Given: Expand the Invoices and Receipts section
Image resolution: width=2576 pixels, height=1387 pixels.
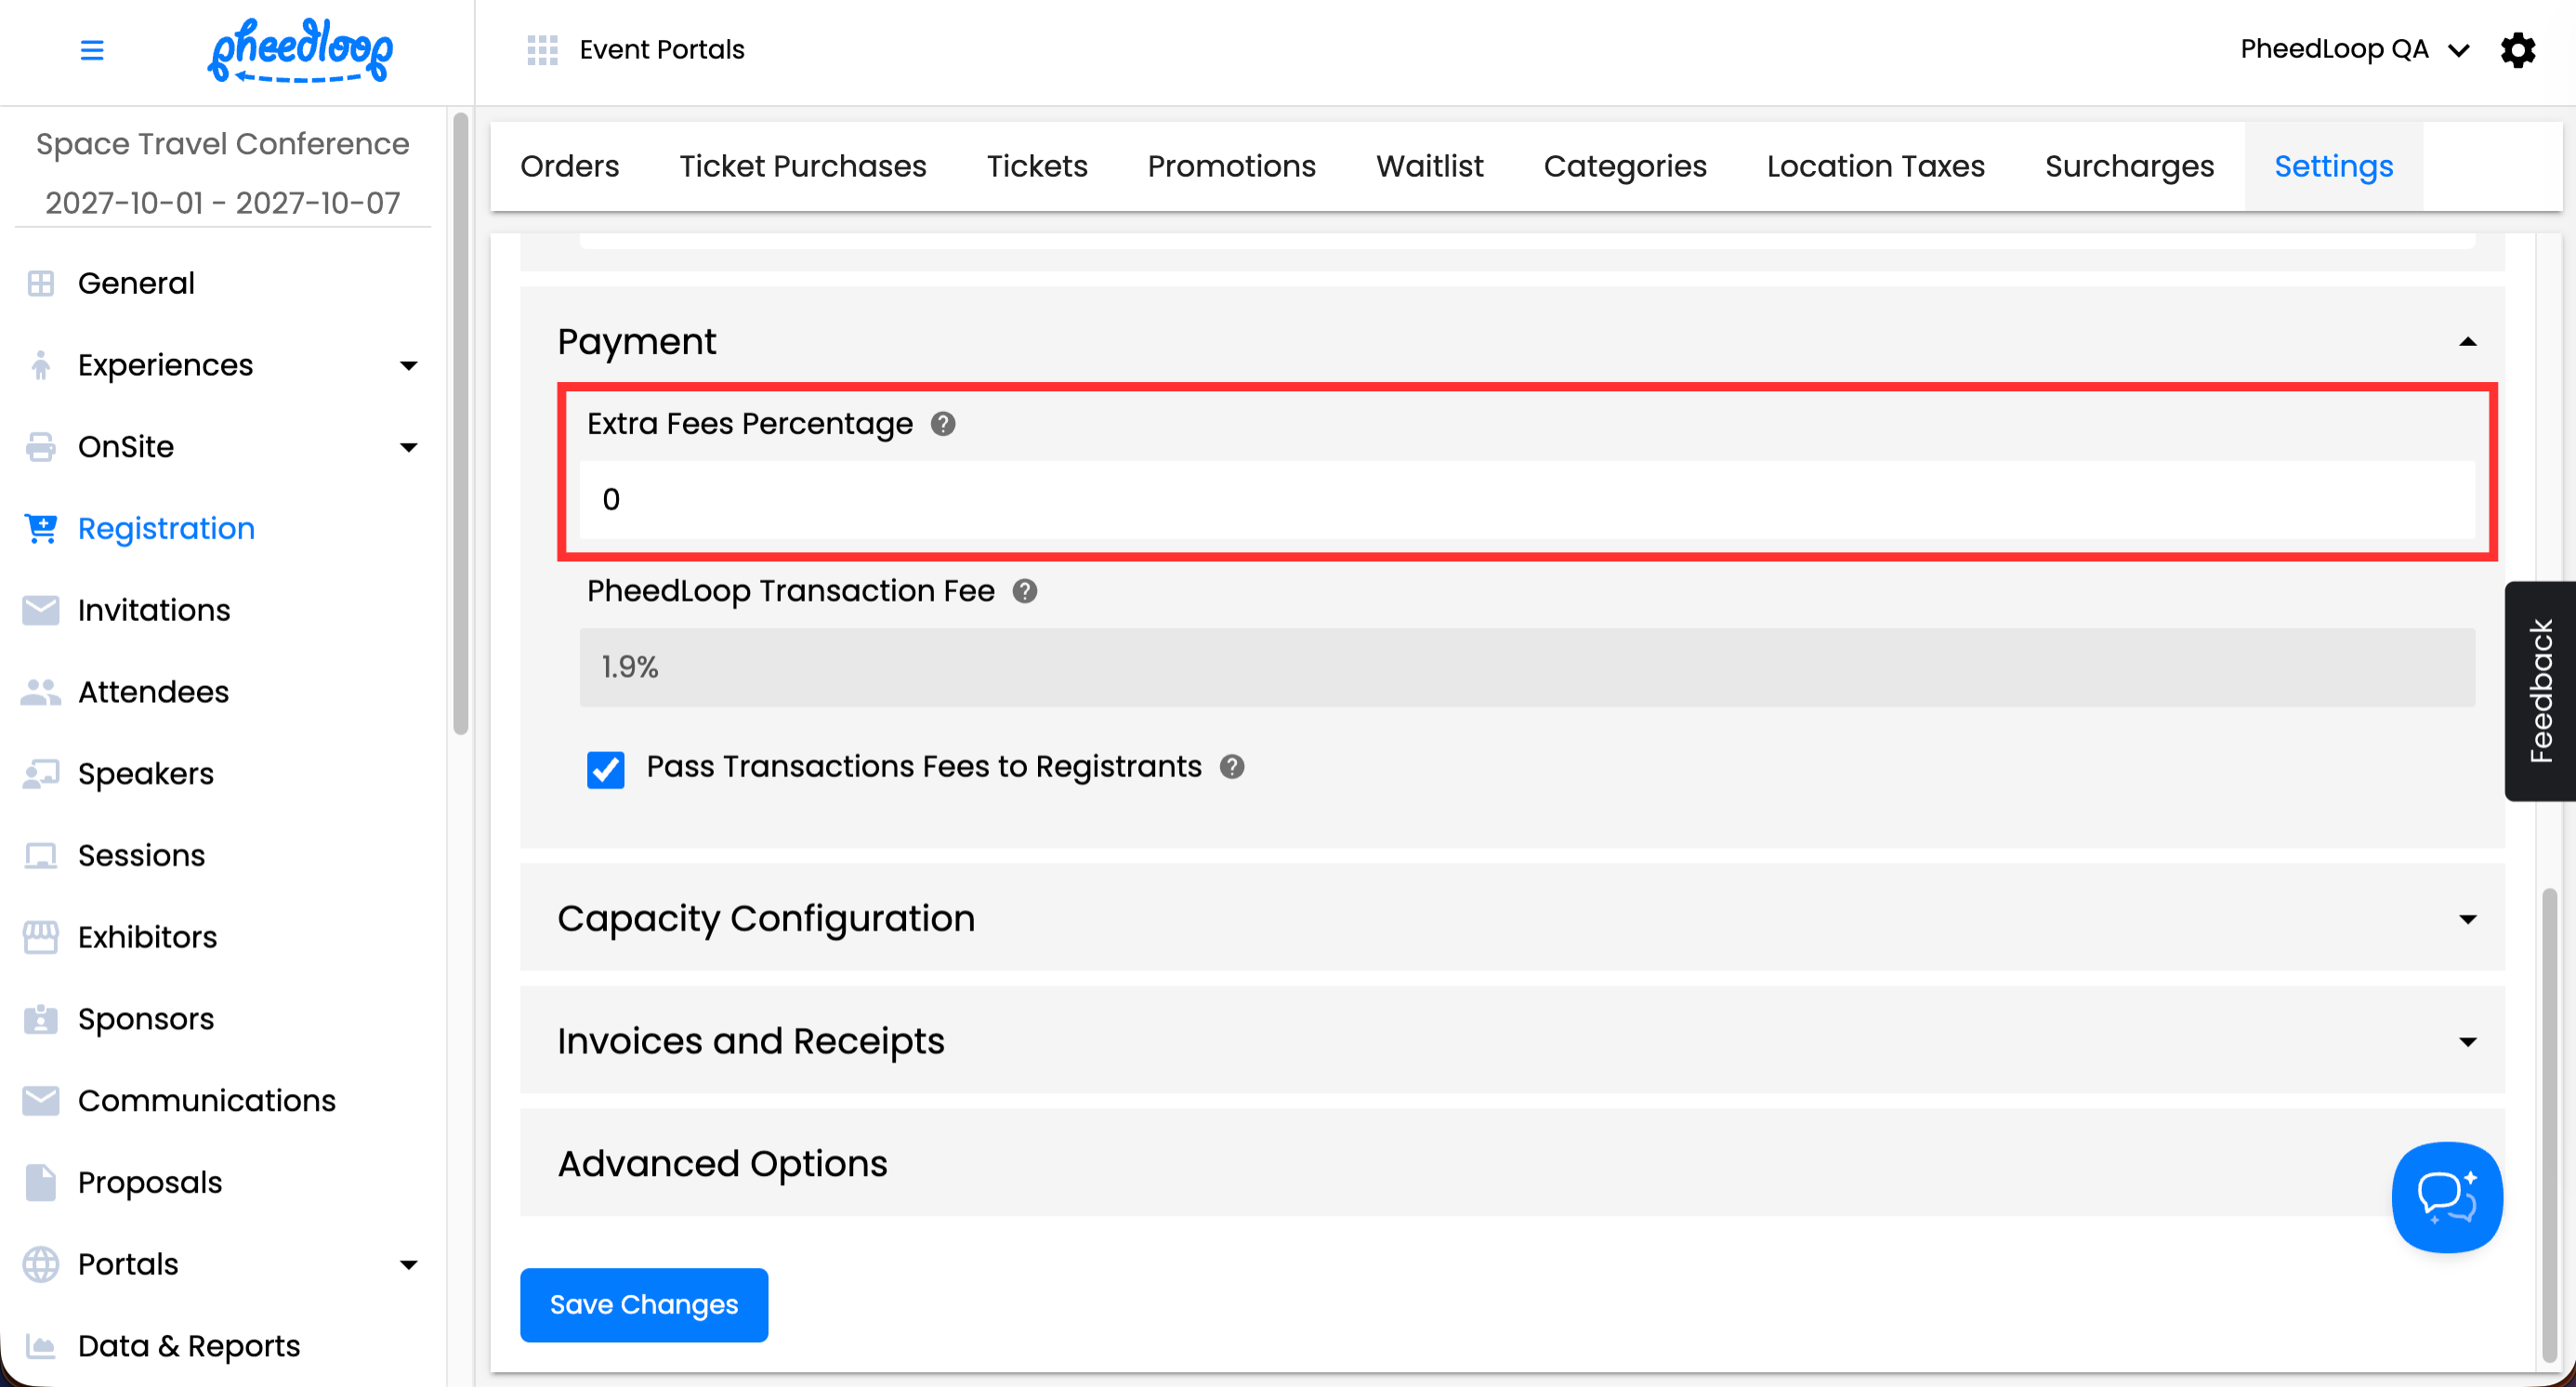Looking at the screenshot, I should (x=2467, y=1042).
